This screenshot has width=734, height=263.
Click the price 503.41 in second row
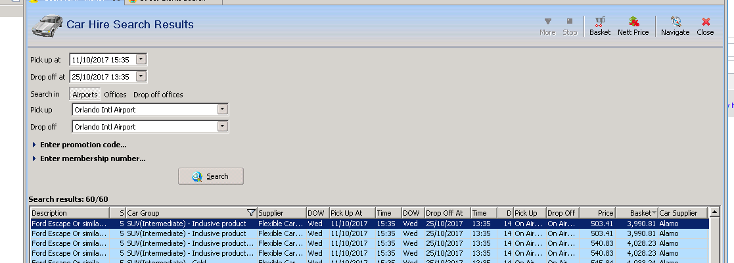601,233
